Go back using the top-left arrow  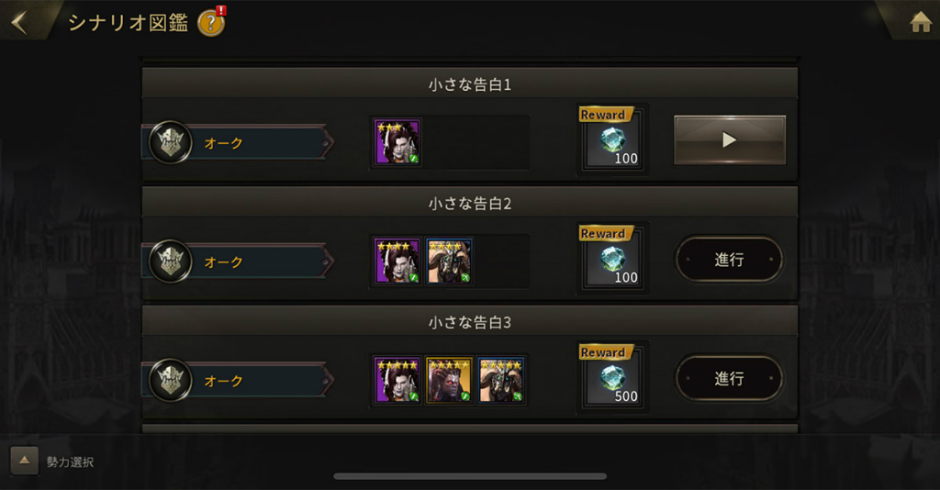pyautogui.click(x=20, y=23)
